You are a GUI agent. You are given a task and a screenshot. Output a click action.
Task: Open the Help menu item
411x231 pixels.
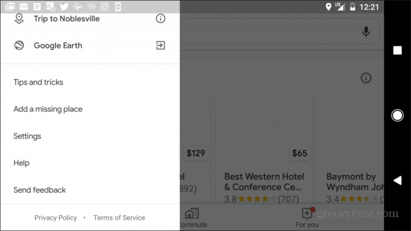click(x=21, y=163)
